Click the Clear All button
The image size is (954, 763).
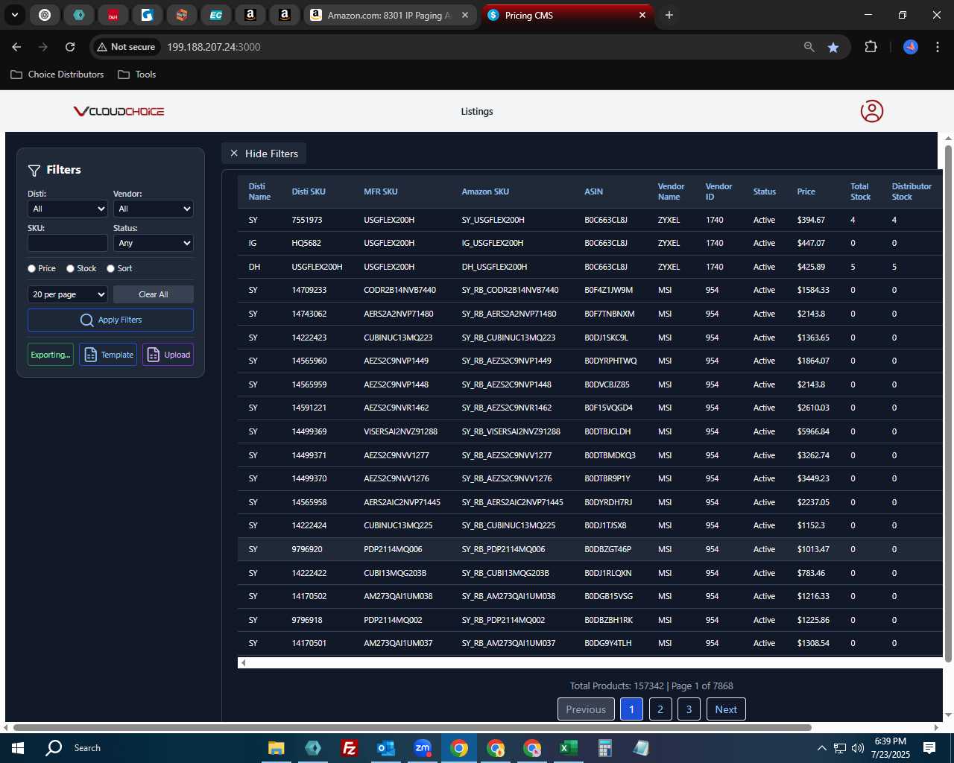pyautogui.click(x=154, y=294)
